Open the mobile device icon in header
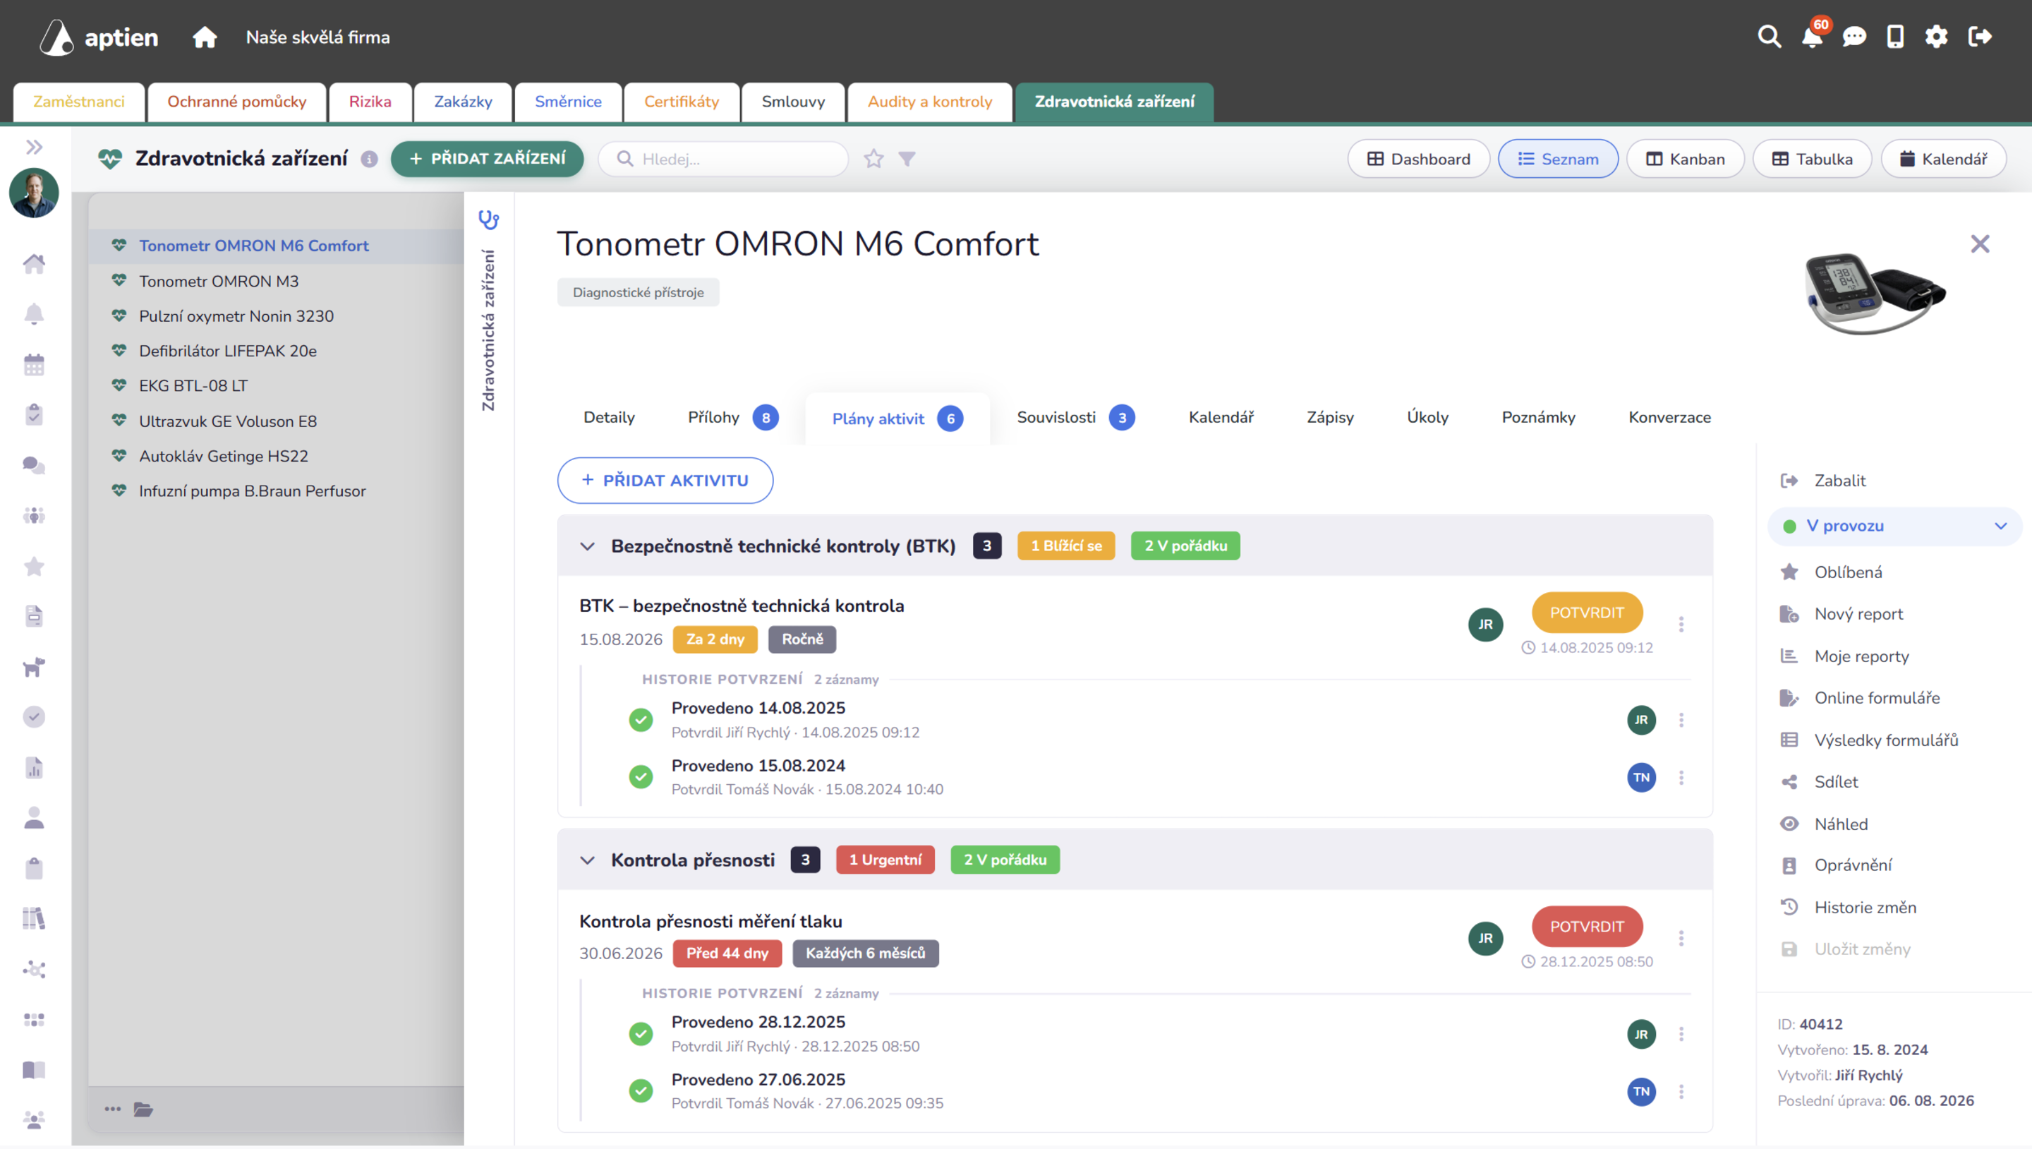The height and width of the screenshot is (1149, 2032). click(1896, 37)
